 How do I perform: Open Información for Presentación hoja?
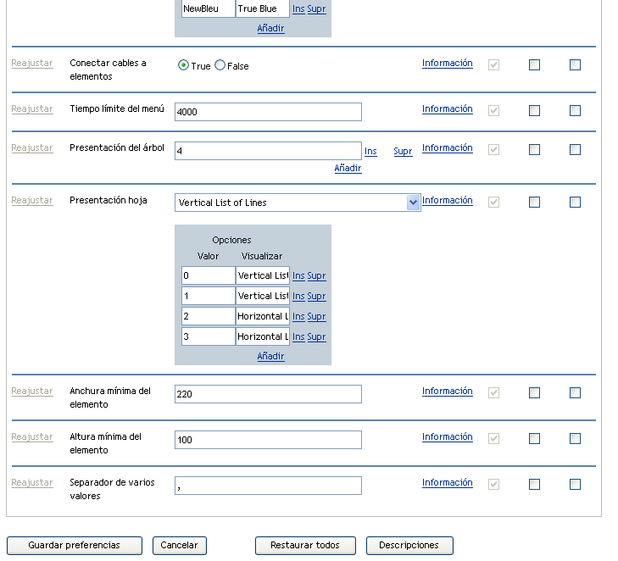448,200
